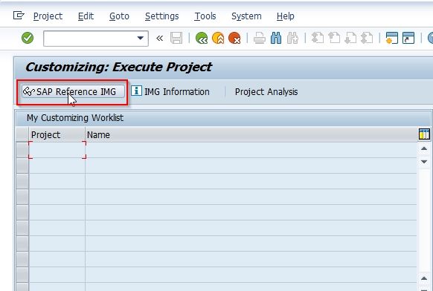Open the Settings menu
This screenshot has width=433, height=291.
[162, 16]
